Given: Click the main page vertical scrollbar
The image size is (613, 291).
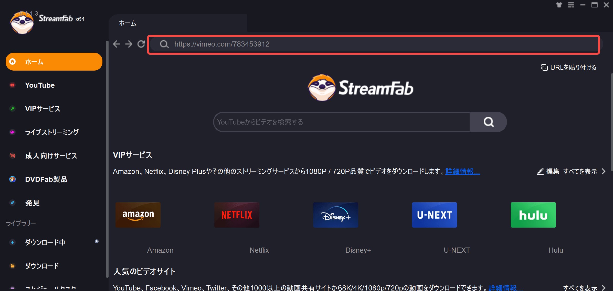Looking at the screenshot, I should [x=612, y=122].
